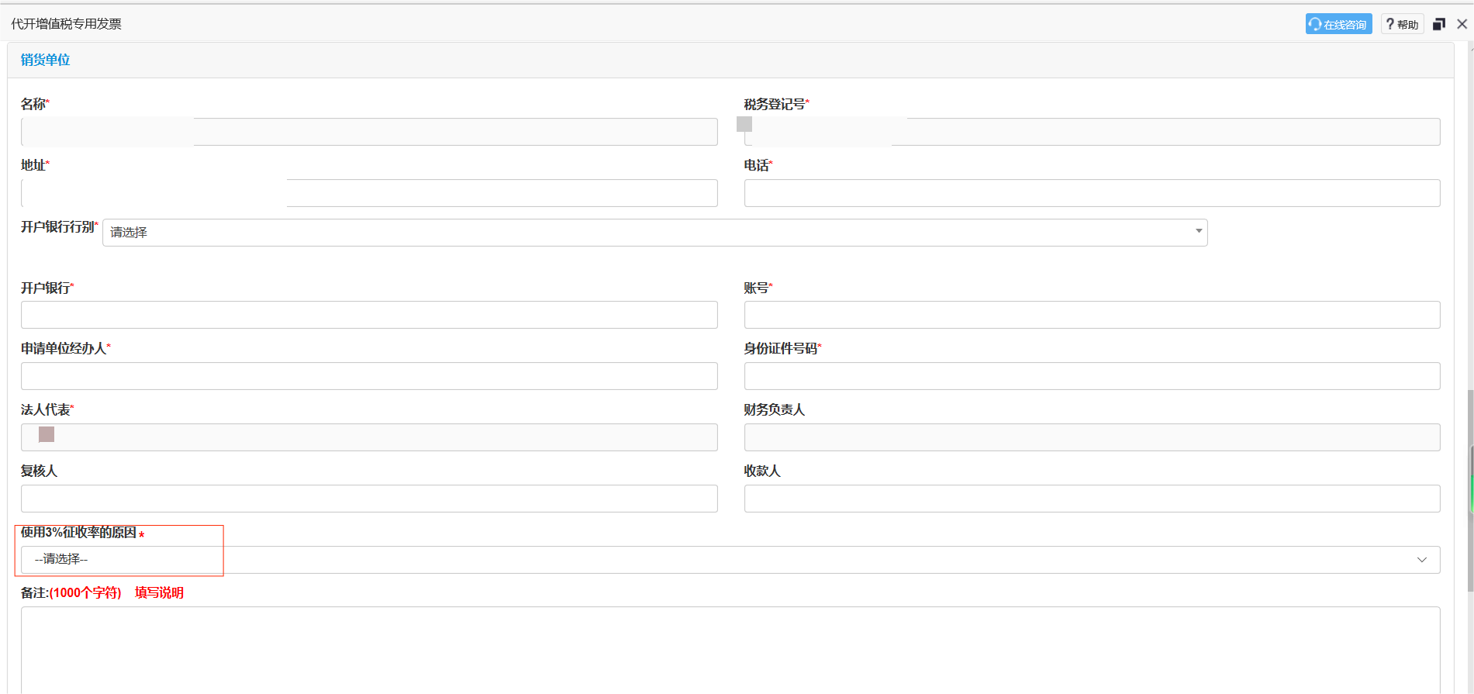Close the 代开增值税专用发票 window
Image resolution: width=1474 pixels, height=694 pixels.
1462,24
